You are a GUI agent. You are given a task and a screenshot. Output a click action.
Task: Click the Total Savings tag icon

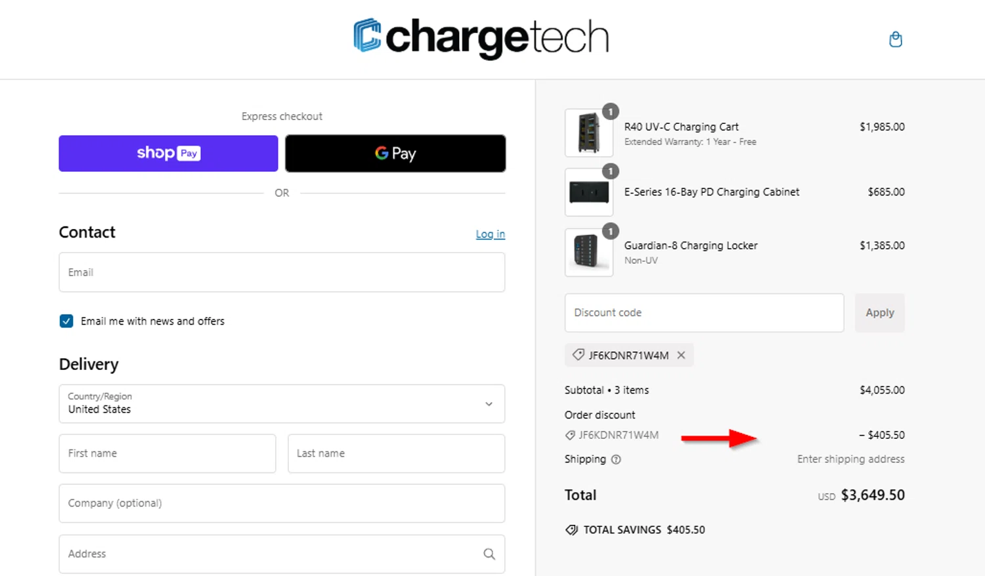(571, 530)
